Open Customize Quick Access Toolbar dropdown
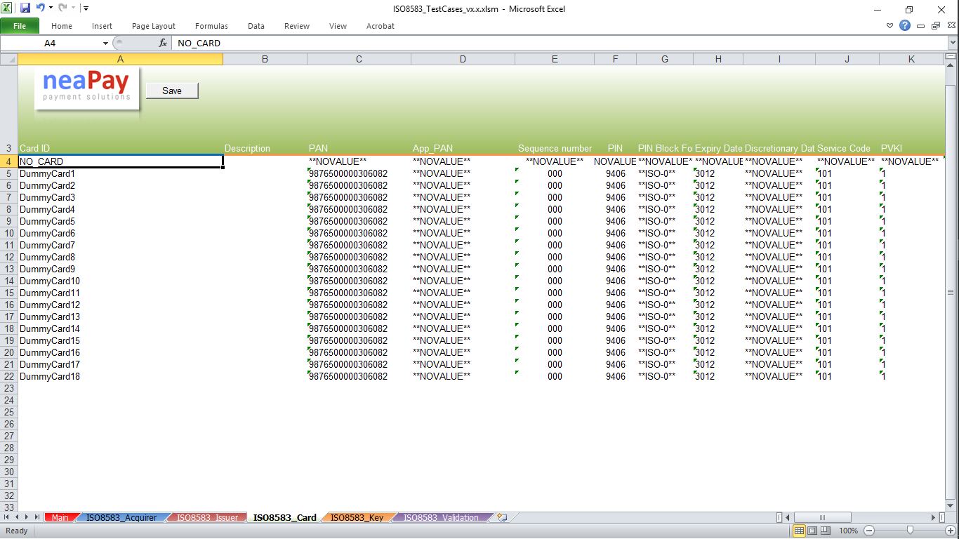Screen dimensions: 959x539 (x=86, y=8)
